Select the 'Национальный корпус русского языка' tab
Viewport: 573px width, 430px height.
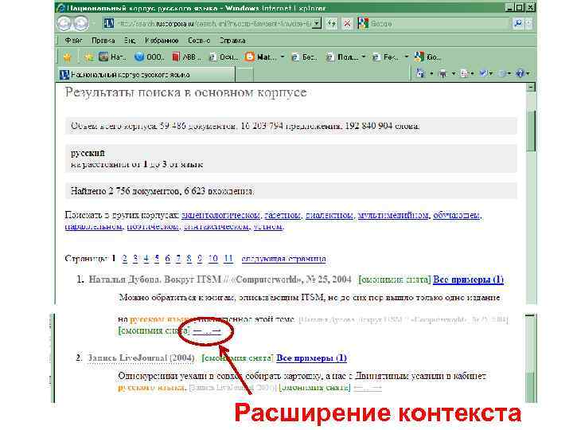pos(146,75)
